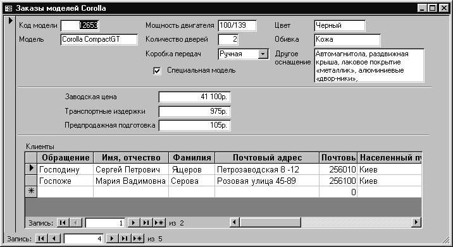Click the Модель field Corolla CompactGT
The height and width of the screenshot is (247, 453).
coord(99,40)
